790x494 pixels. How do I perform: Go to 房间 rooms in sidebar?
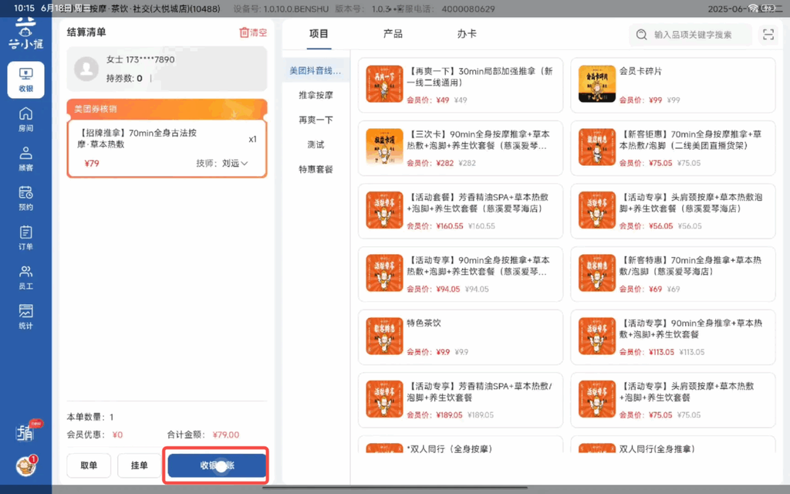[25, 120]
